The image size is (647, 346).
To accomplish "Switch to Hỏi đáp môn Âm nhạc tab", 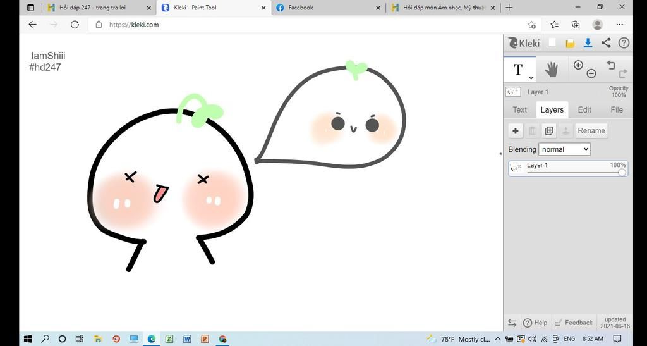I will [x=443, y=8].
